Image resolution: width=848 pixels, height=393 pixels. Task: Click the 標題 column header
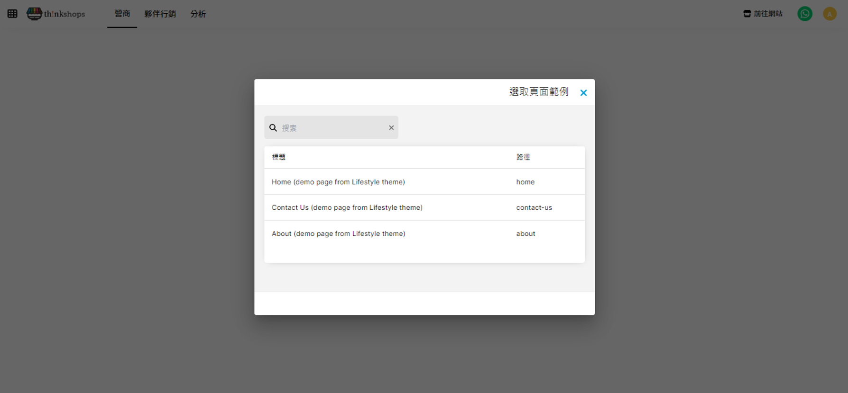coord(279,157)
